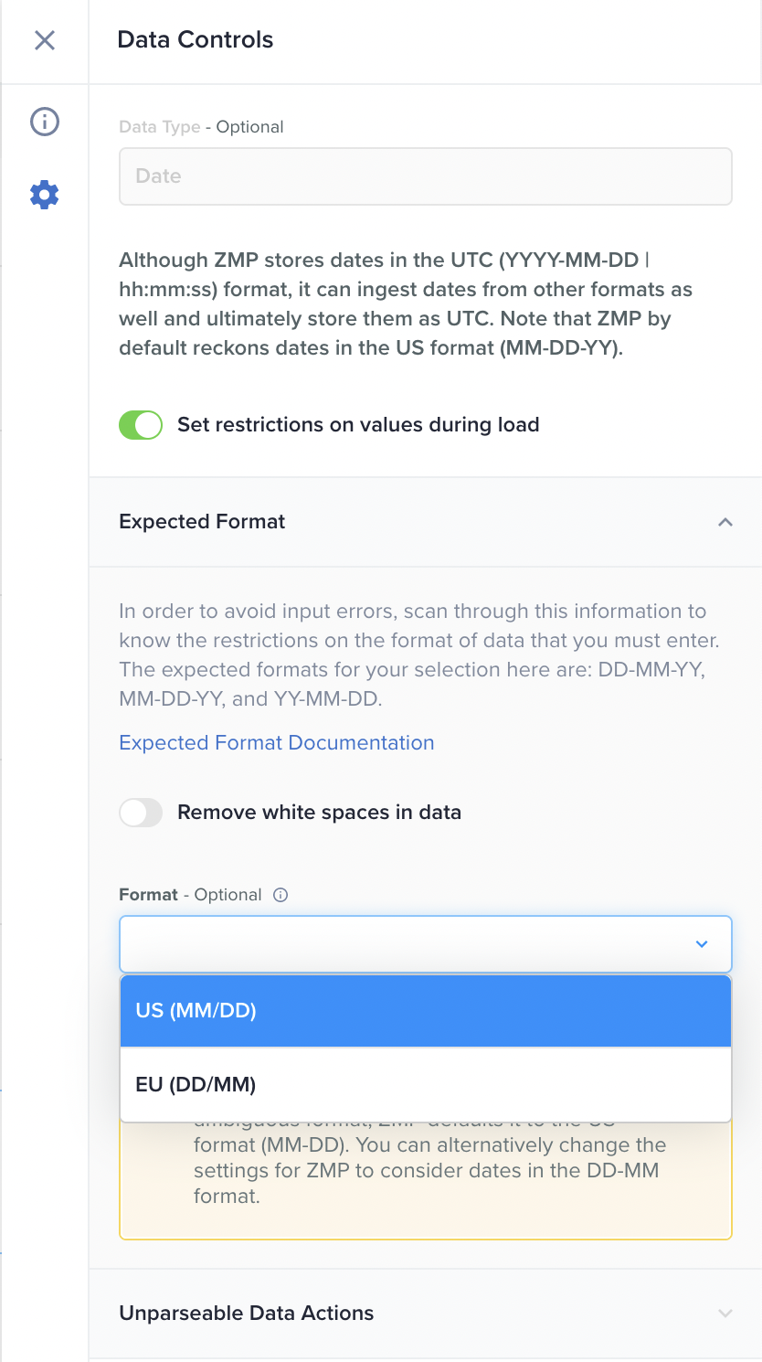Collapse Expected Format using the up chevron

tap(725, 522)
